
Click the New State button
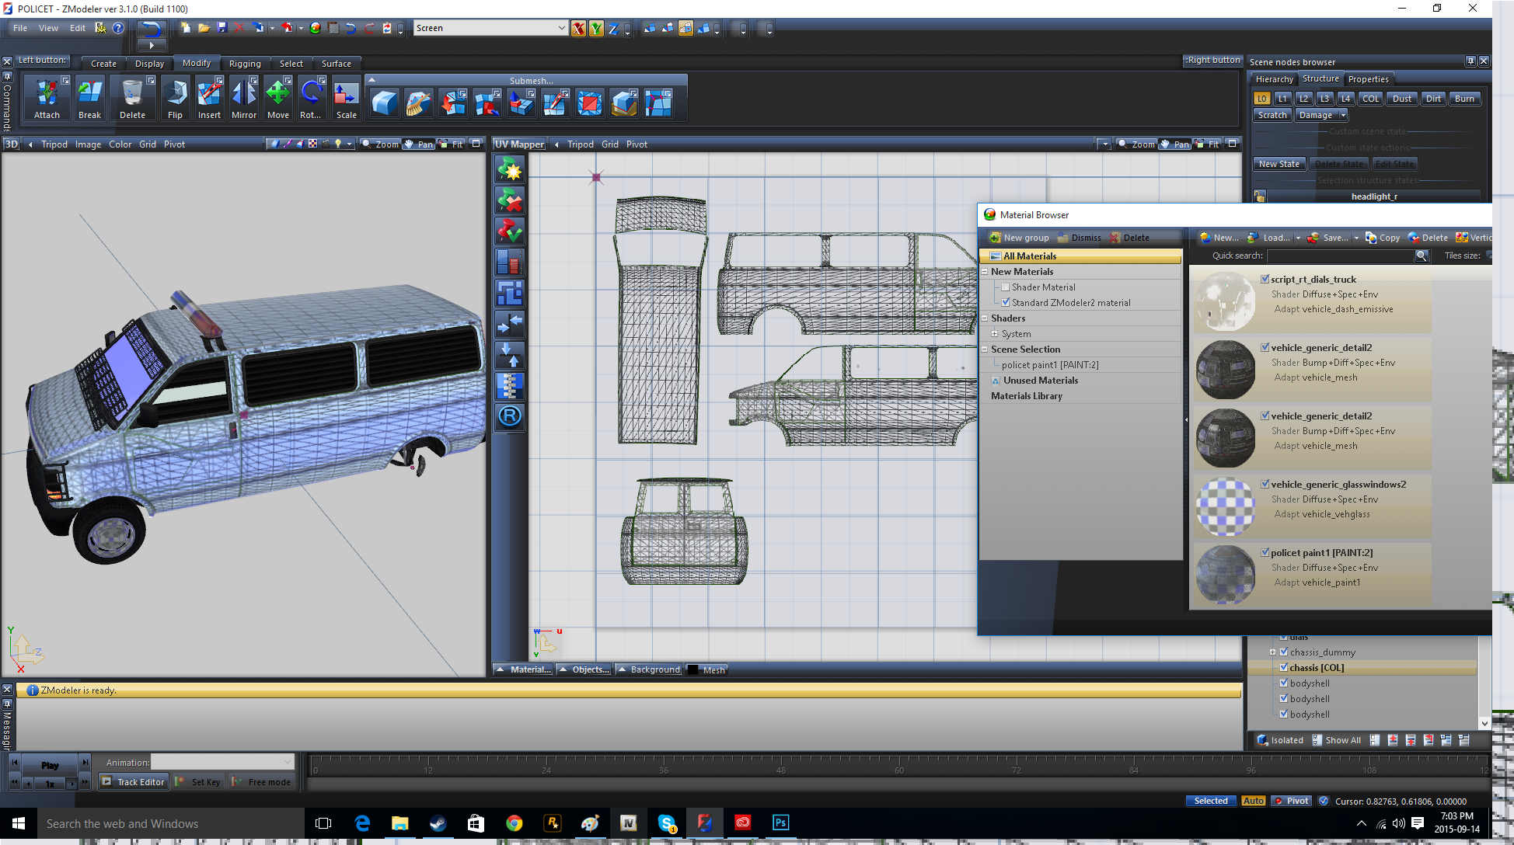(1279, 164)
